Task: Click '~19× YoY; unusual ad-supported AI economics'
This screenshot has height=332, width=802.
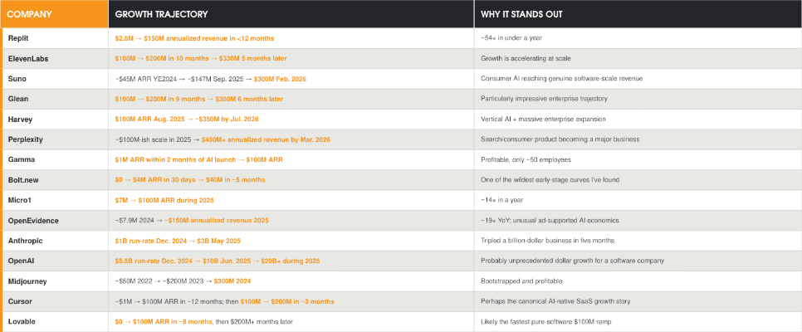Action: click(x=638, y=221)
